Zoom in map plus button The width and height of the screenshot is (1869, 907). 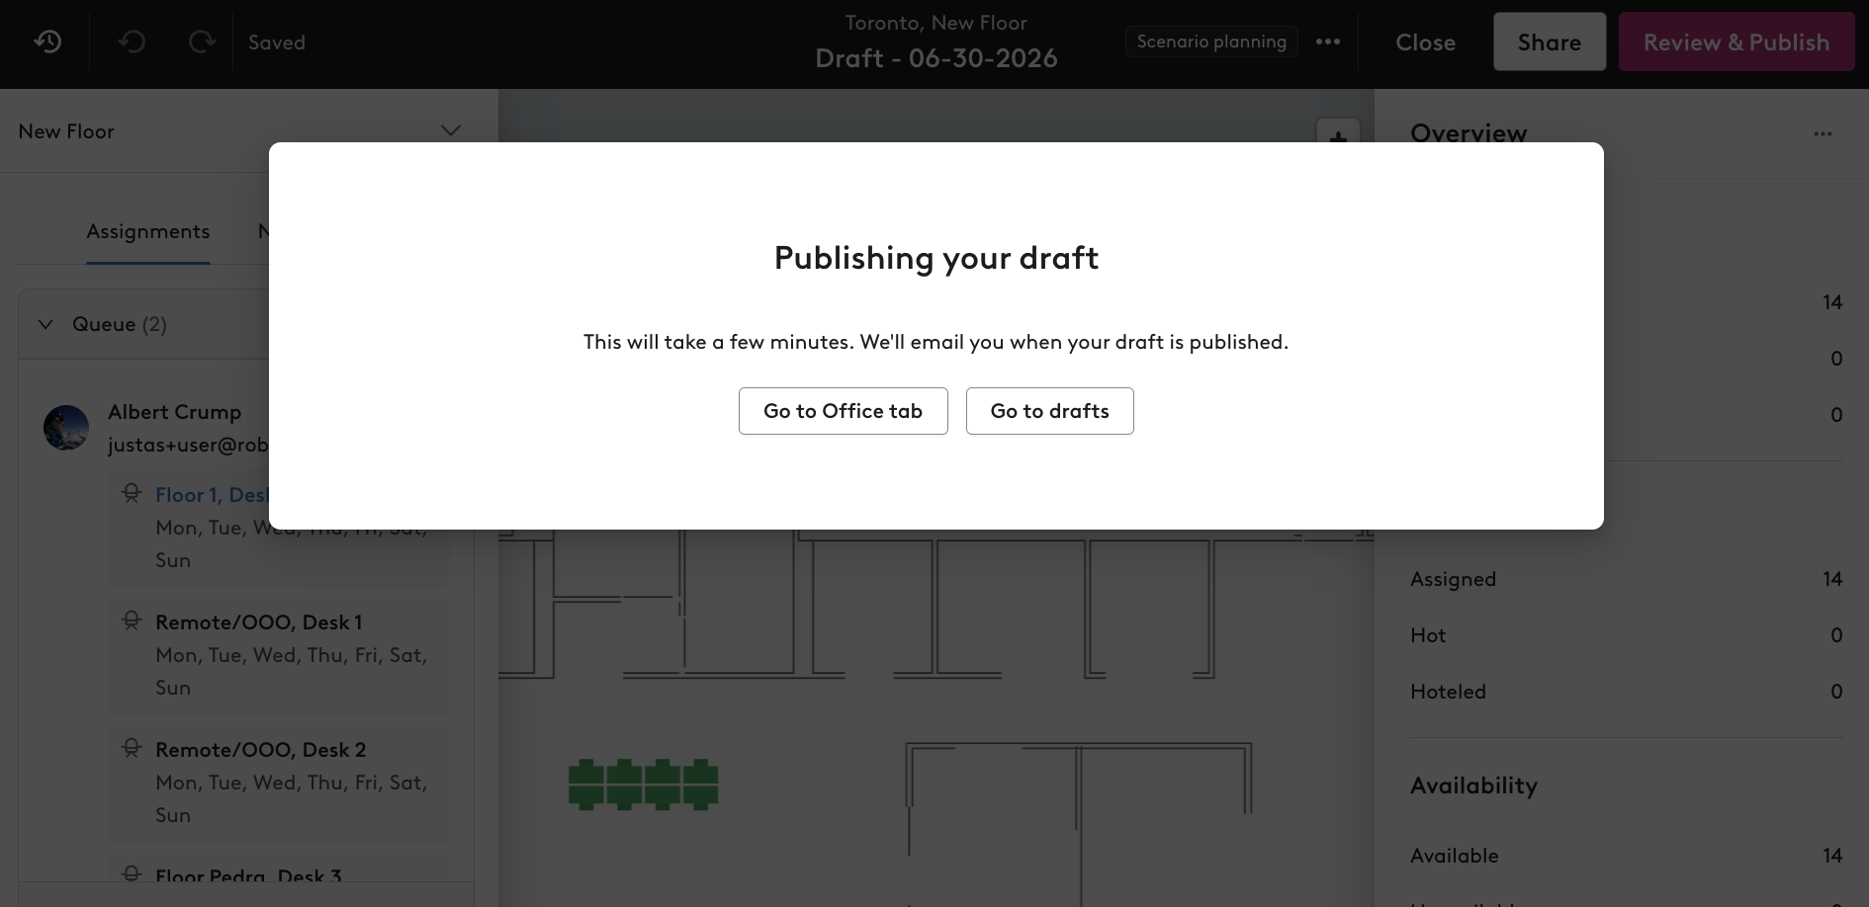pyautogui.click(x=1338, y=136)
